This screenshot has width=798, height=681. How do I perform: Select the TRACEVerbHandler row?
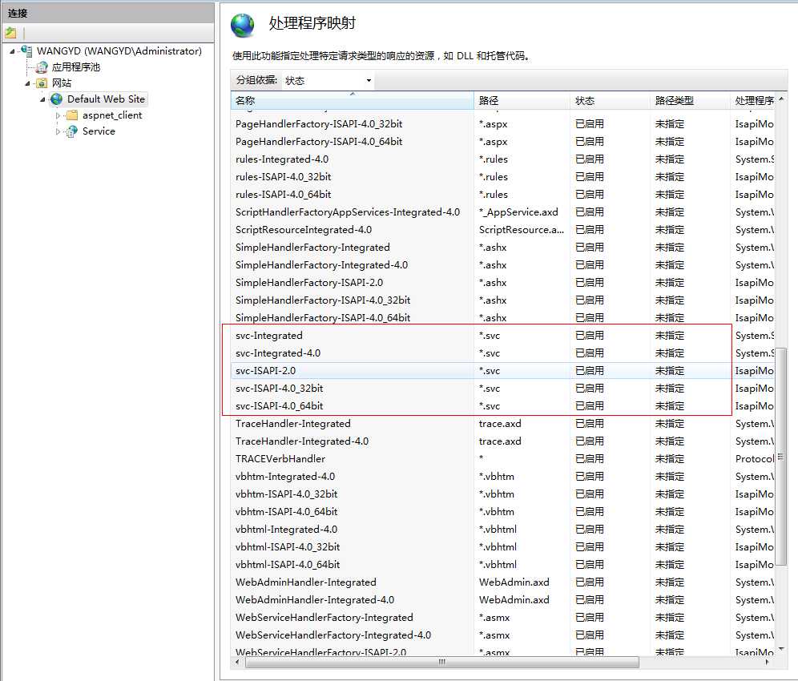tap(502, 459)
